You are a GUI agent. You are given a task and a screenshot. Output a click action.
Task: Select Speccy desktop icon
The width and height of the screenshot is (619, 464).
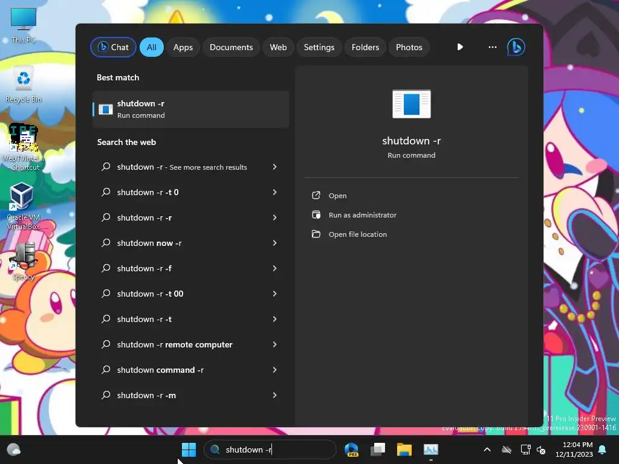coord(24,261)
